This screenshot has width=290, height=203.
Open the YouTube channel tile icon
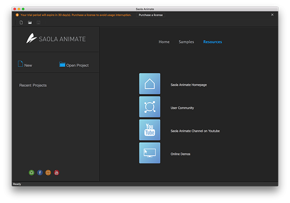[150, 130]
